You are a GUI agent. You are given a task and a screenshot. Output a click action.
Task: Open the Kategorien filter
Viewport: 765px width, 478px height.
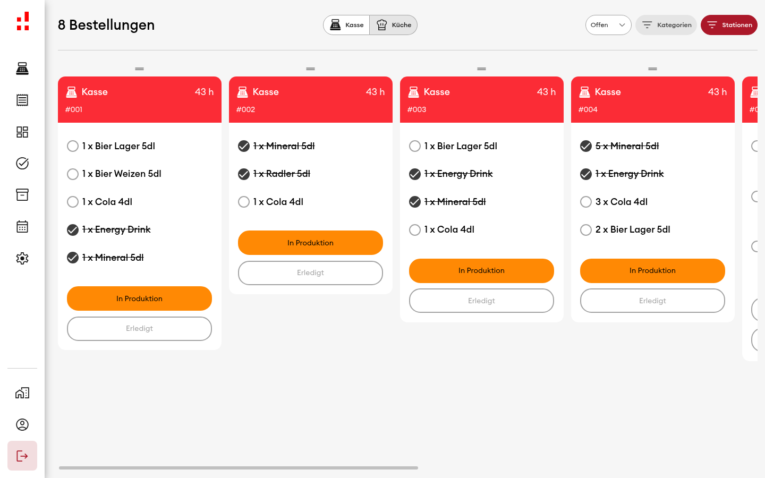666,25
